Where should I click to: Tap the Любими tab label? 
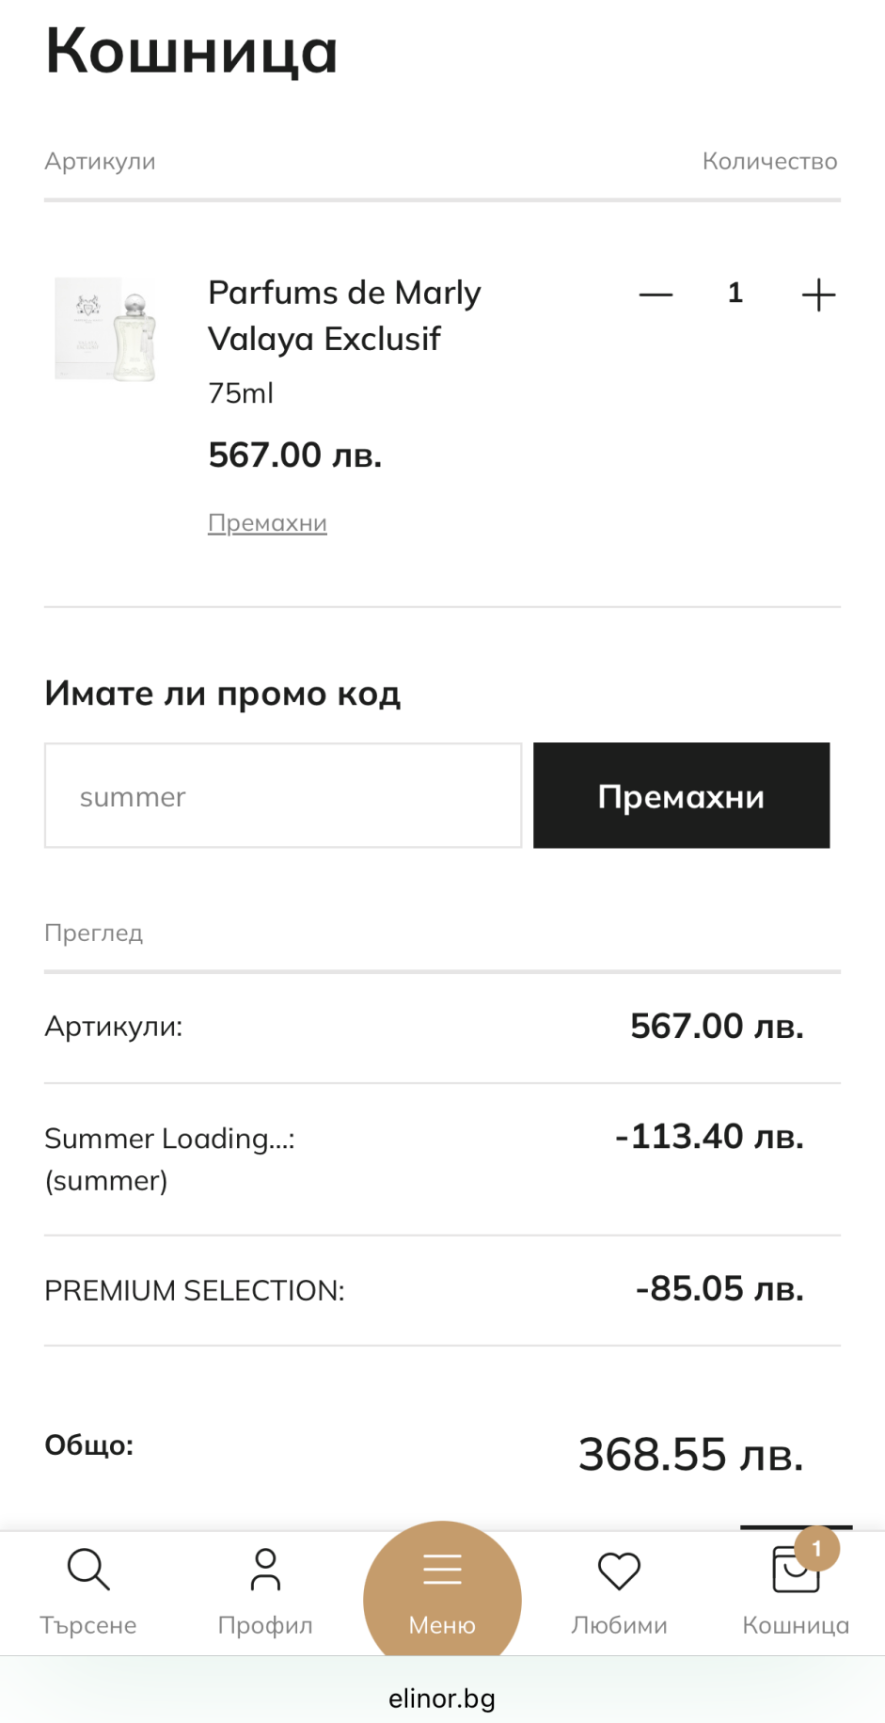(x=619, y=1625)
